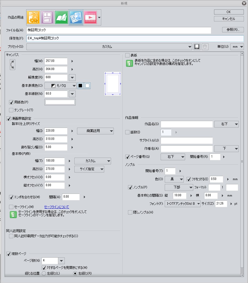Click the binding height 高さ(E) arrow
The height and width of the screenshot is (283, 248).
point(72,139)
